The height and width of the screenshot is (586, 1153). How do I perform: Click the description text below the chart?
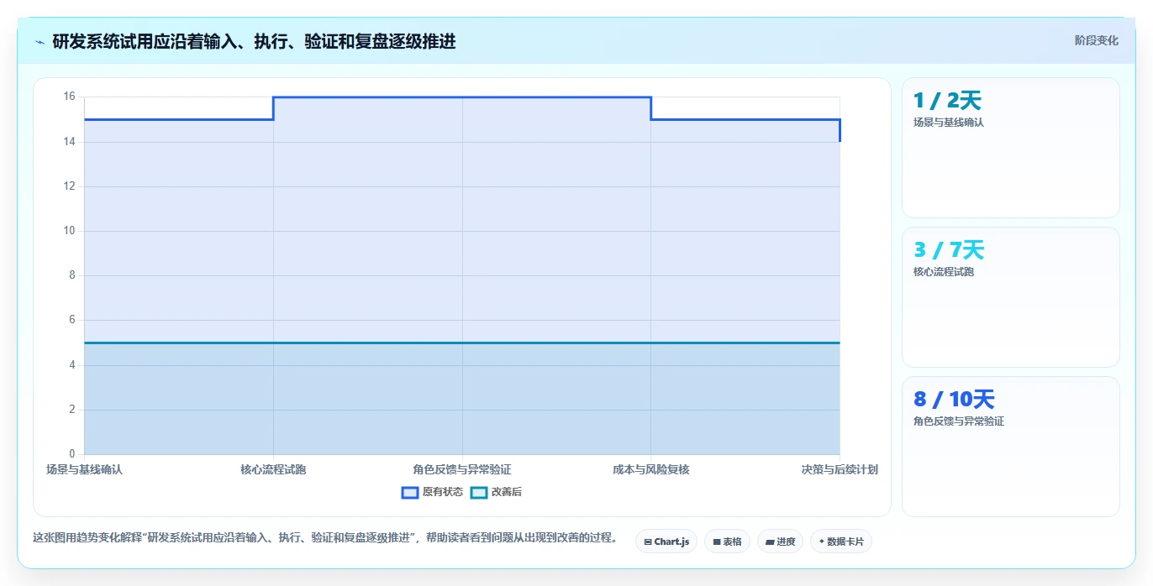pos(326,537)
